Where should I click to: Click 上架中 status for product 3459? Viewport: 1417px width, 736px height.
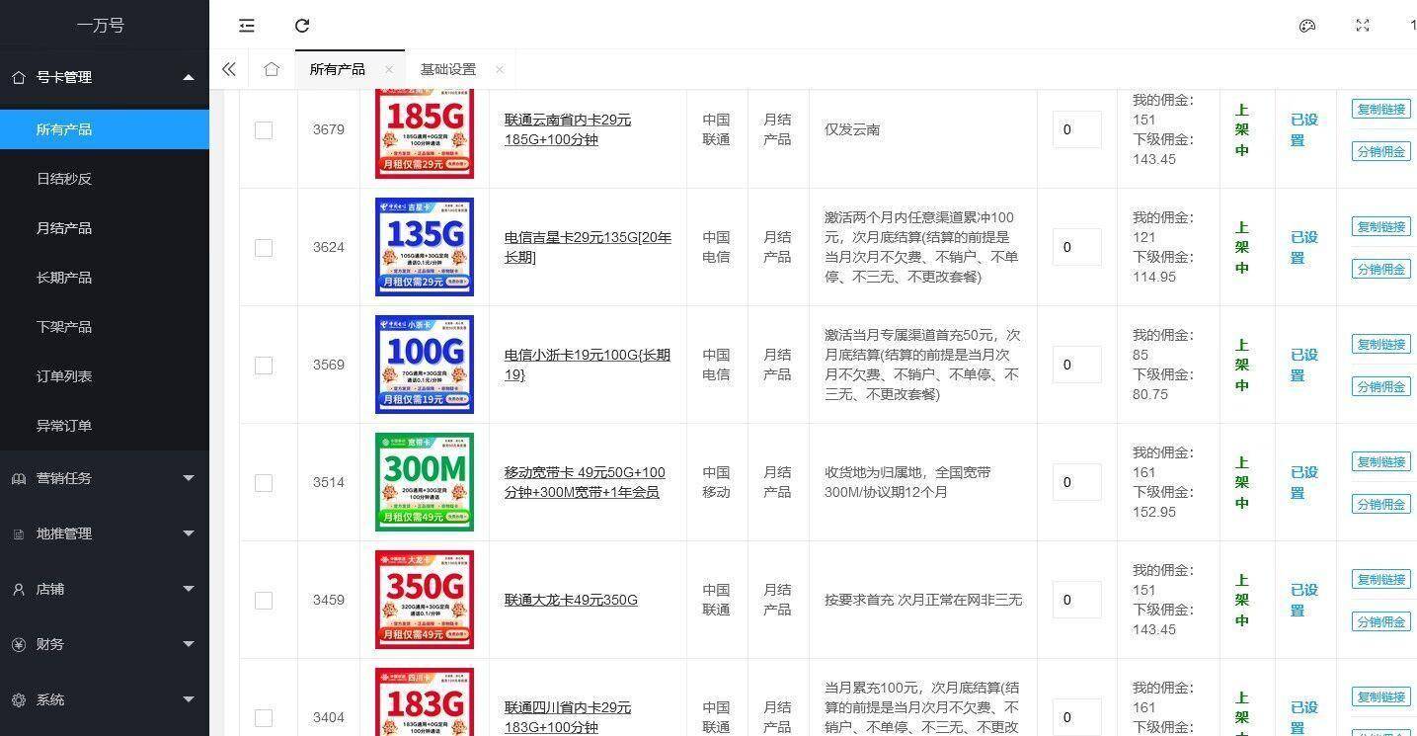click(x=1242, y=600)
